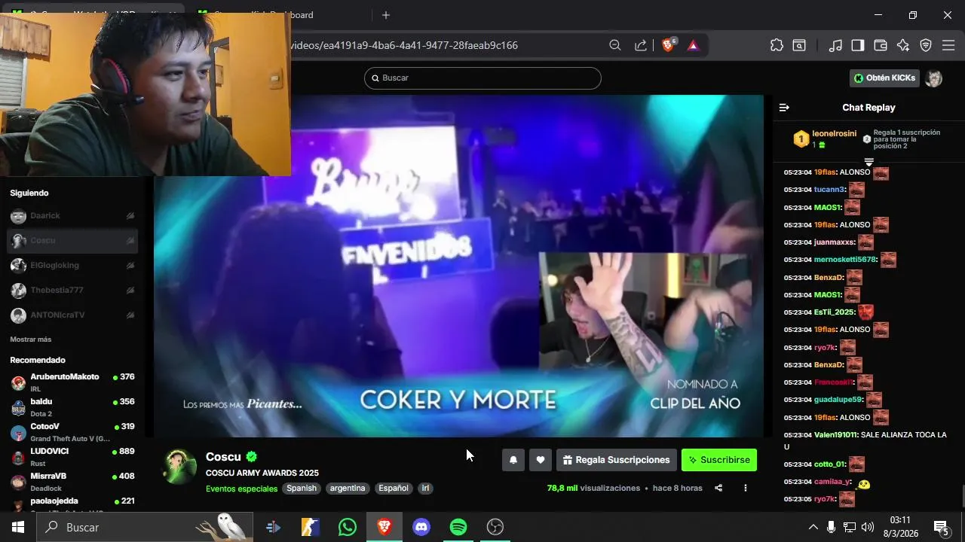Image resolution: width=965 pixels, height=542 pixels.
Task: Click the Kick Buscar search field
Action: point(482,78)
